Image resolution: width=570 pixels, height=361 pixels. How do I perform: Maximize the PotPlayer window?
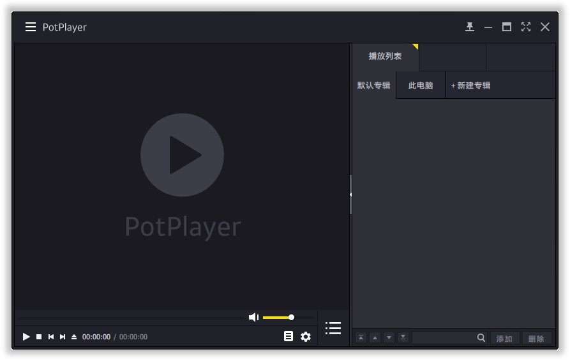coord(507,27)
